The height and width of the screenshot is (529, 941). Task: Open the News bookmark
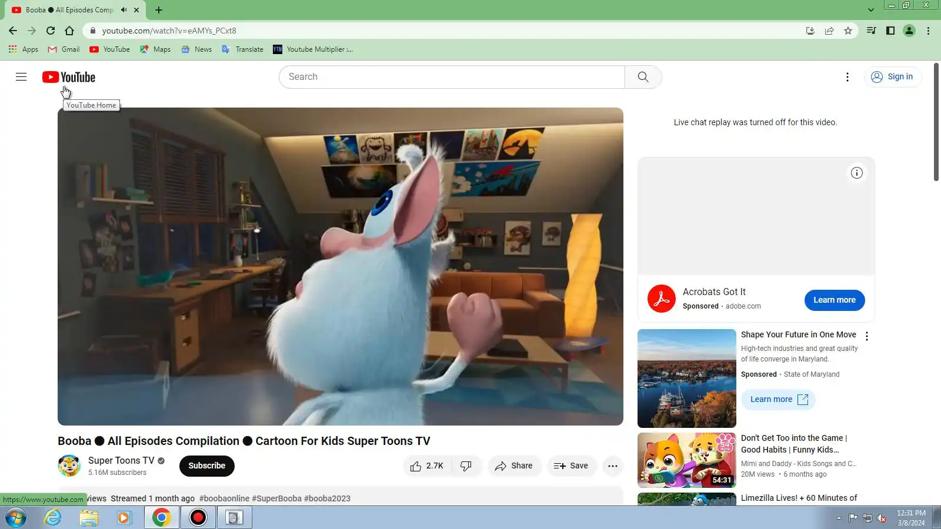tap(196, 49)
